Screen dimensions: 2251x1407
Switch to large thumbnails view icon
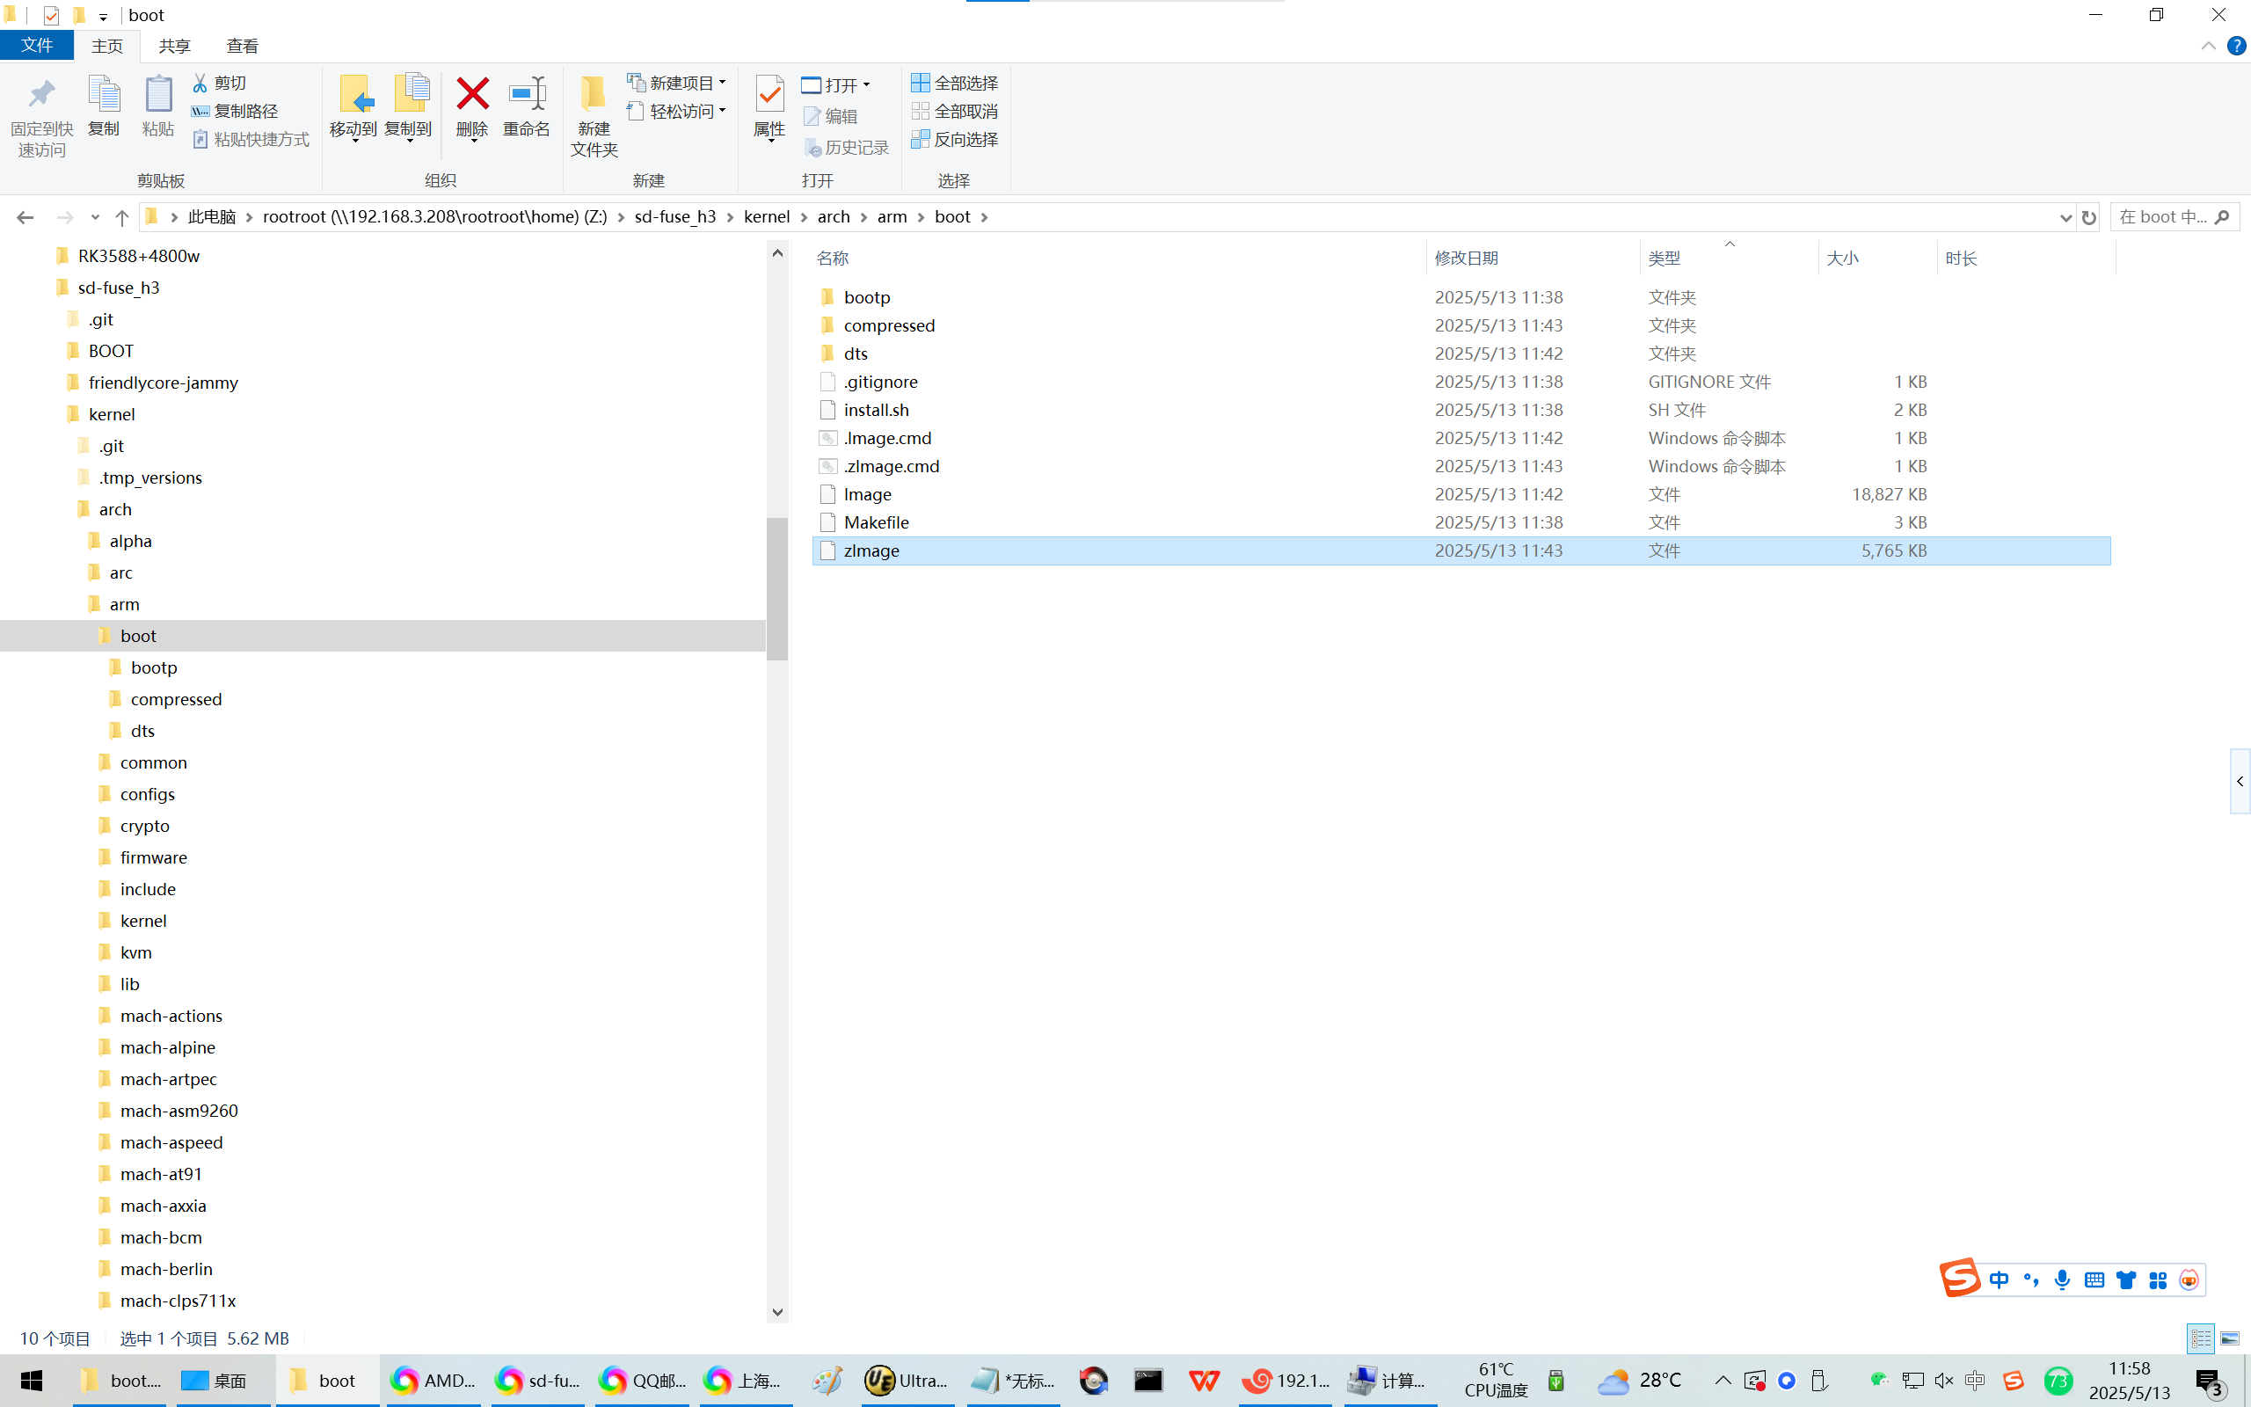[x=2230, y=1338]
